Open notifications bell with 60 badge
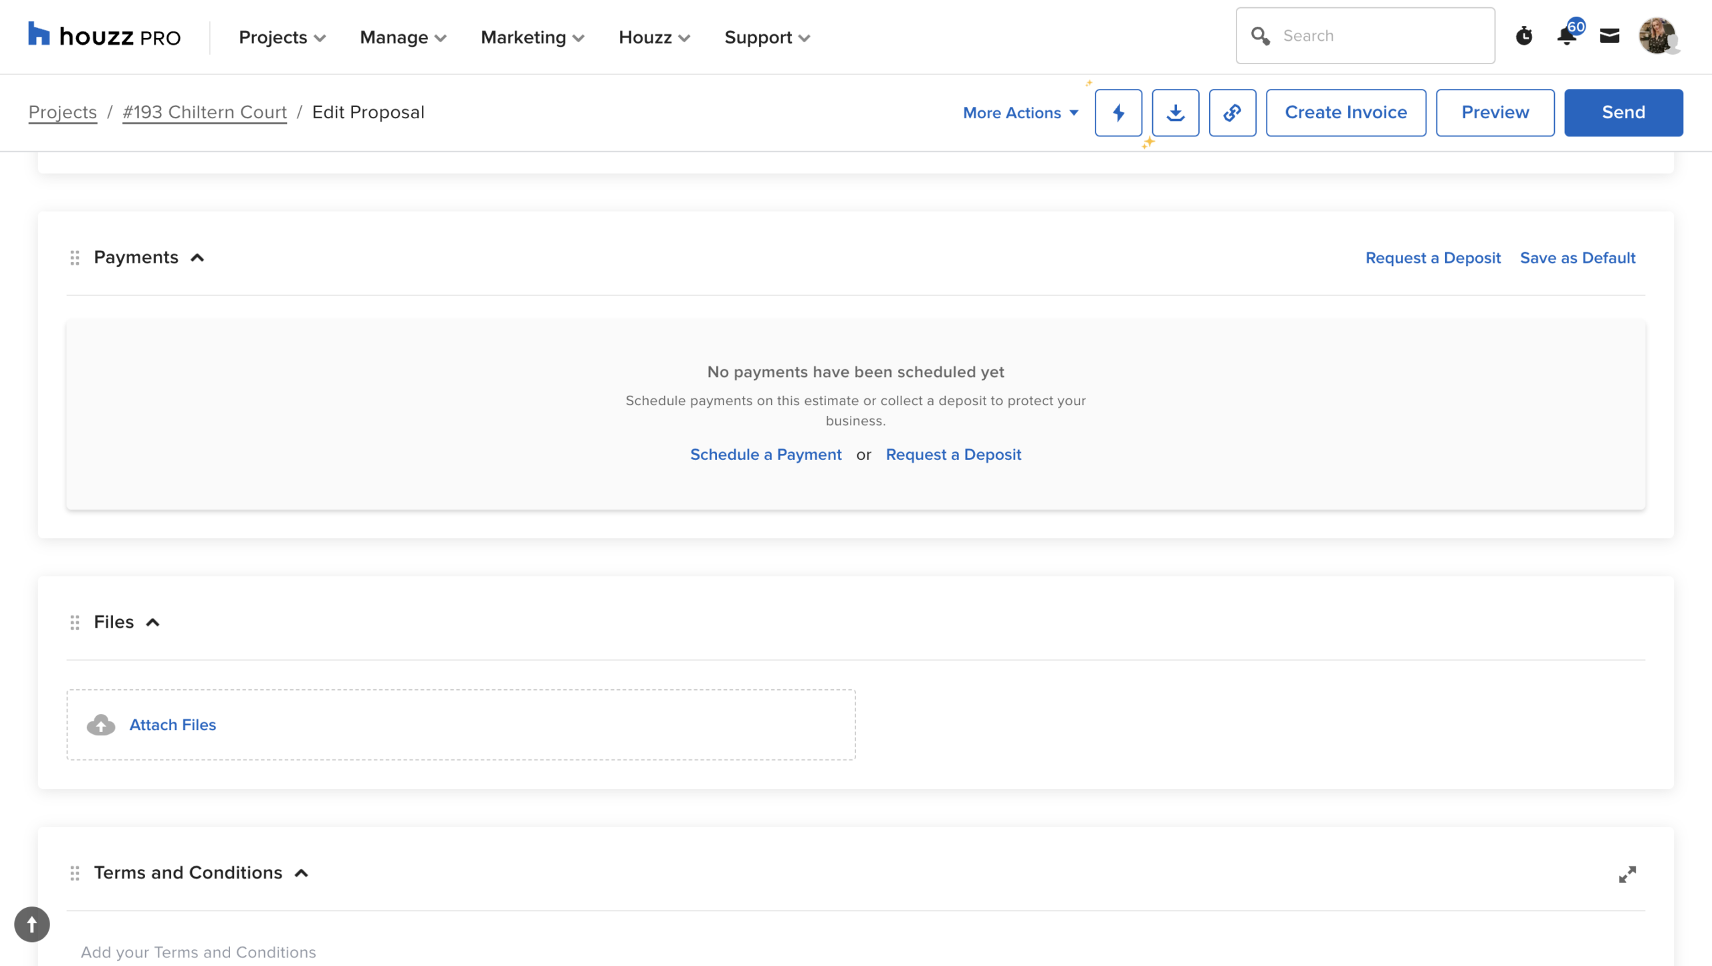 [x=1567, y=36]
